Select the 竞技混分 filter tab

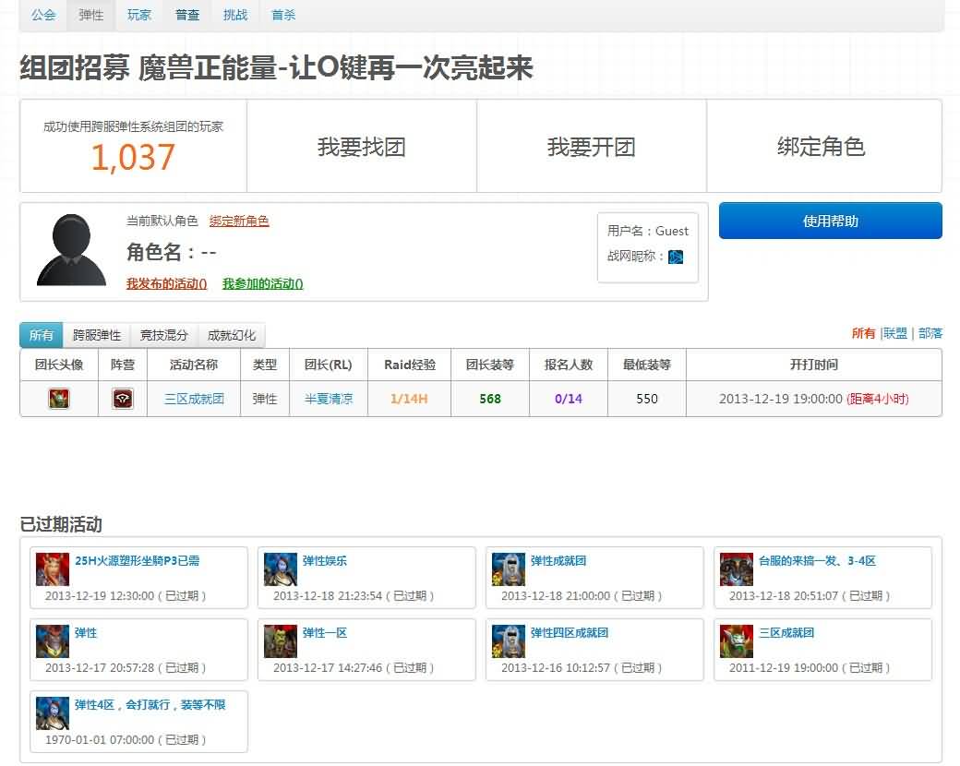coord(163,335)
